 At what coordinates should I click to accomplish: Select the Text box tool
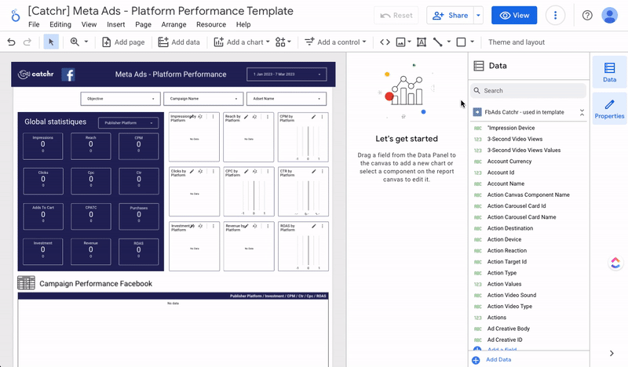click(x=422, y=42)
